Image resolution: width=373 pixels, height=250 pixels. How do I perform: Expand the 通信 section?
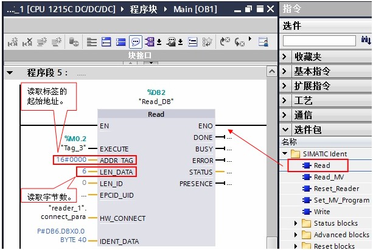285,115
